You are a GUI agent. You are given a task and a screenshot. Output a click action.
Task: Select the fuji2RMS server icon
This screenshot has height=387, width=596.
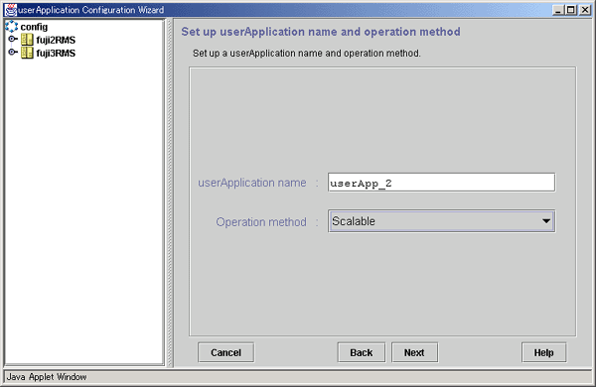(x=27, y=40)
